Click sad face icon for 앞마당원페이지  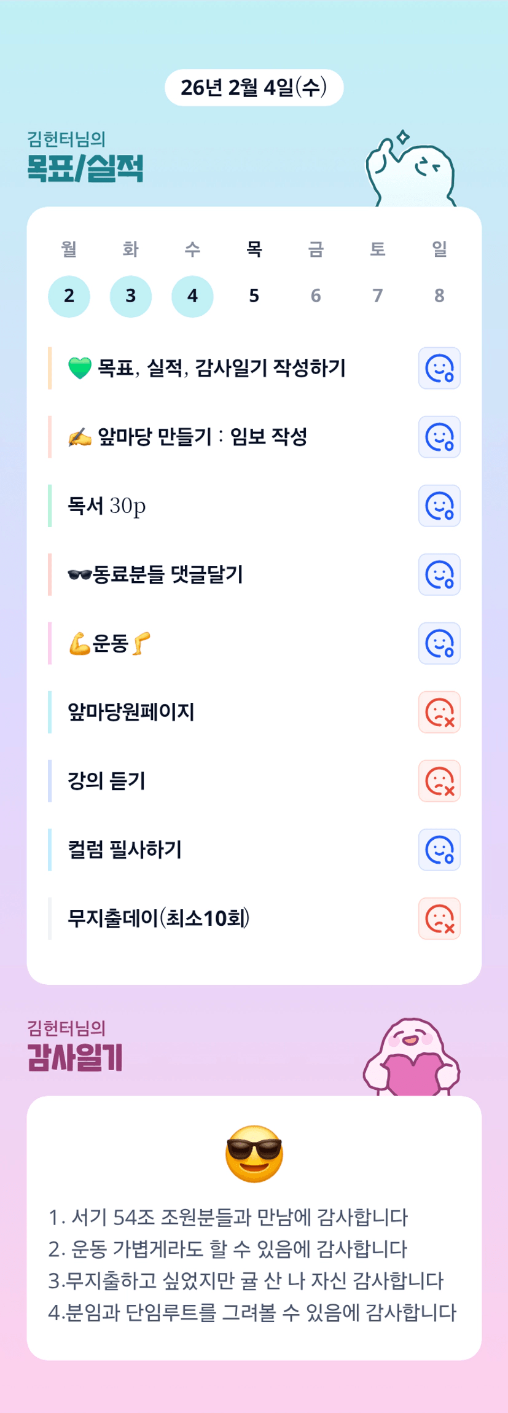(439, 712)
